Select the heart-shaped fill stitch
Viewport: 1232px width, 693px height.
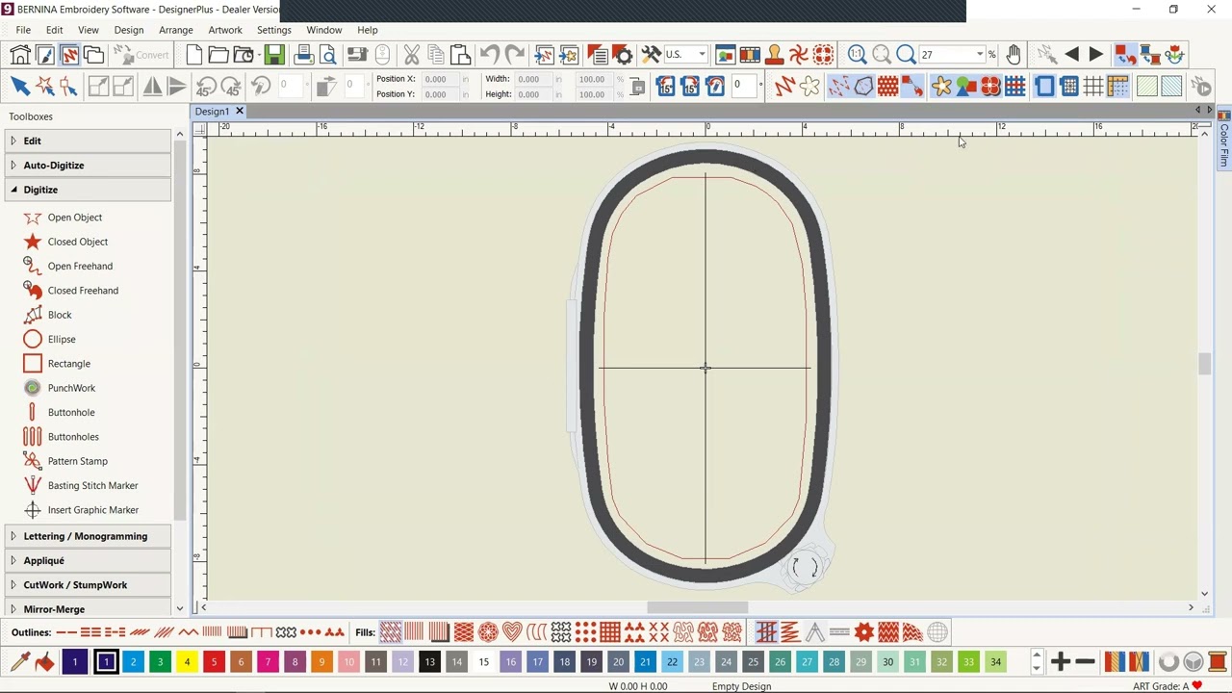[x=512, y=632]
